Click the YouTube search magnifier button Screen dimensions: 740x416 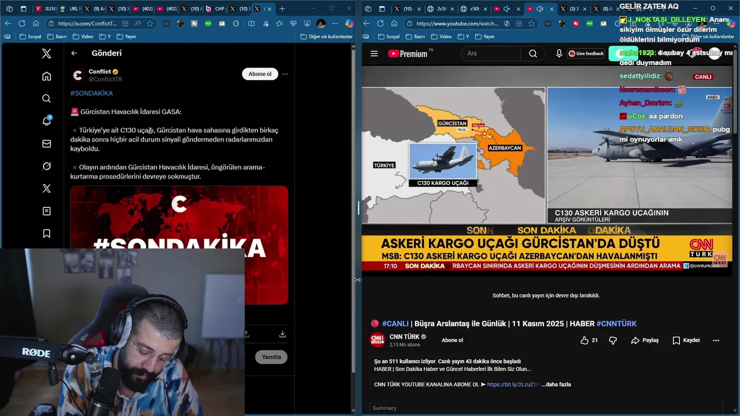(533, 54)
